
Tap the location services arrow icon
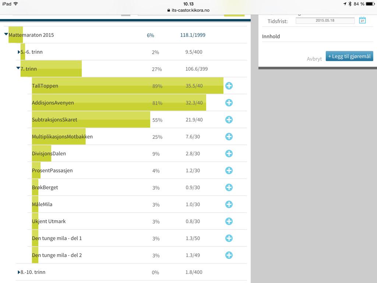[x=345, y=4]
